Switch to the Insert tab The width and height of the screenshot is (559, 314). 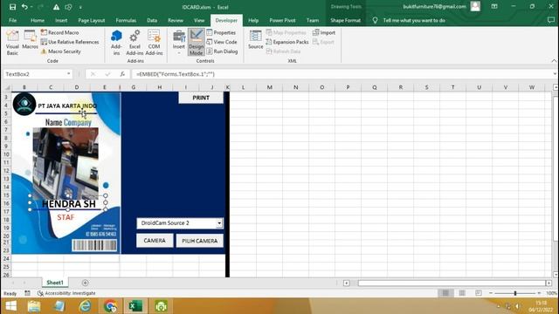pyautogui.click(x=61, y=20)
